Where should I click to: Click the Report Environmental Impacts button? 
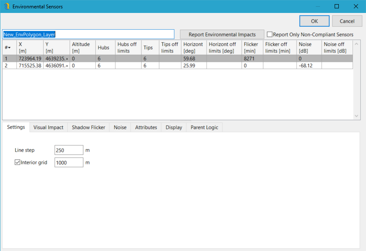pos(222,35)
